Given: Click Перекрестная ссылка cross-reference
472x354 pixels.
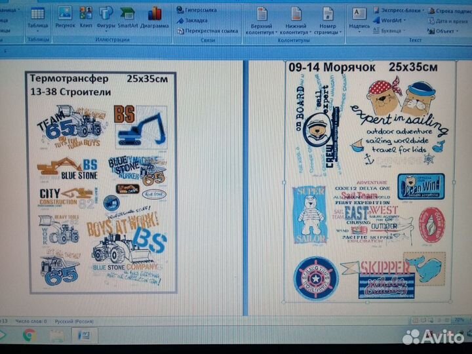Looking at the screenshot, I should [x=207, y=31].
